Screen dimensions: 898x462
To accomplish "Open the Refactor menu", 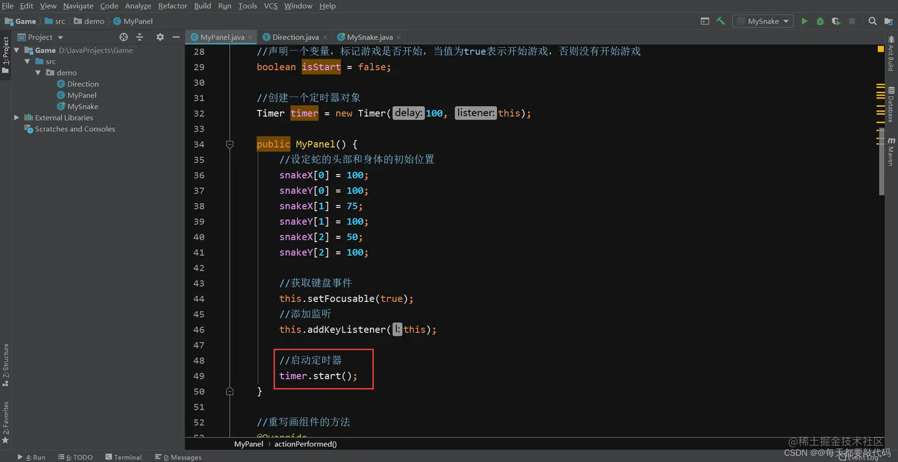I will [x=173, y=6].
